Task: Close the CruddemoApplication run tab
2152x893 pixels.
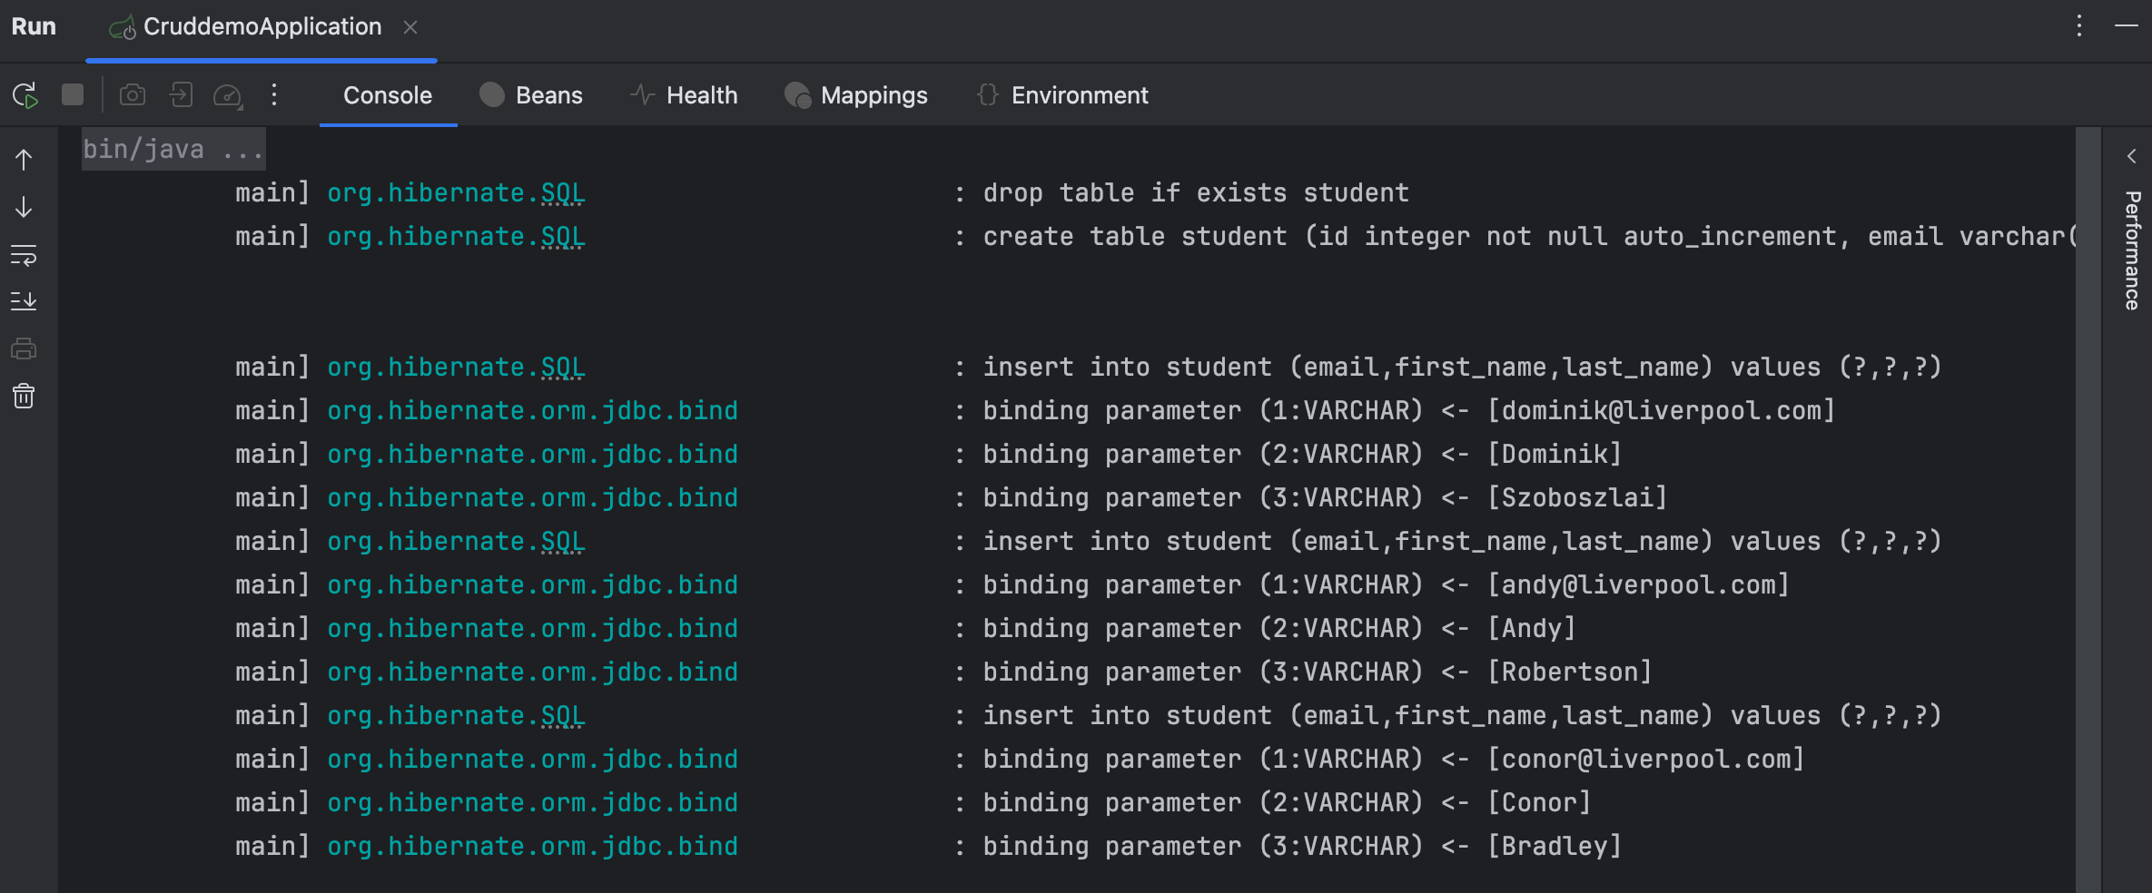Action: tap(410, 27)
